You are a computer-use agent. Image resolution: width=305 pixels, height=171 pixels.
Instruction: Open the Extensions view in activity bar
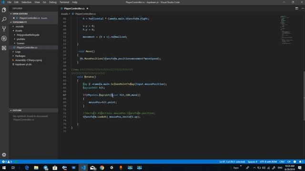point(4,48)
